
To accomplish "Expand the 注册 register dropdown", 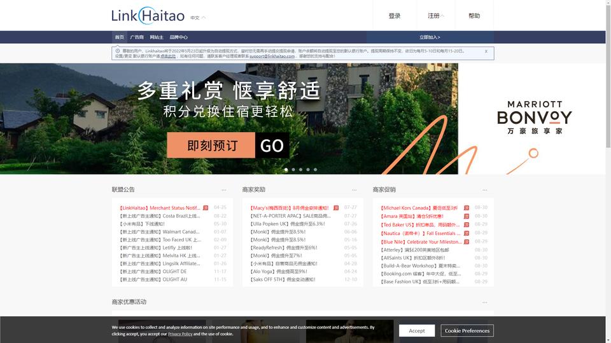I will coord(435,16).
